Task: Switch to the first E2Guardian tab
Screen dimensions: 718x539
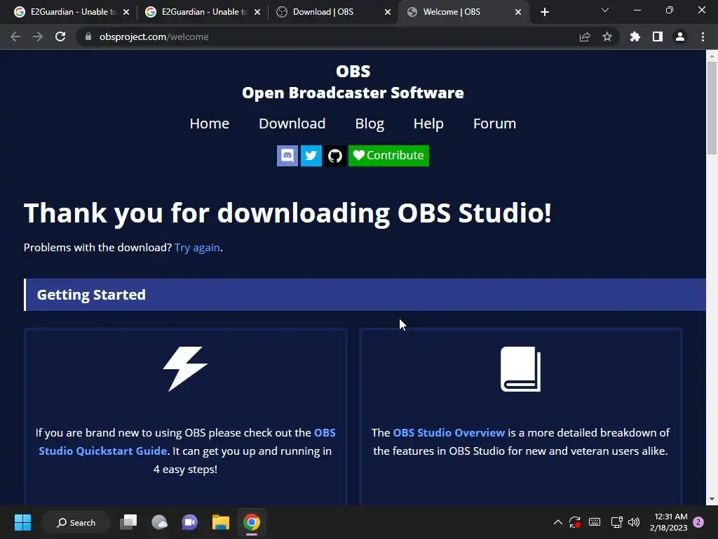Action: coord(73,12)
